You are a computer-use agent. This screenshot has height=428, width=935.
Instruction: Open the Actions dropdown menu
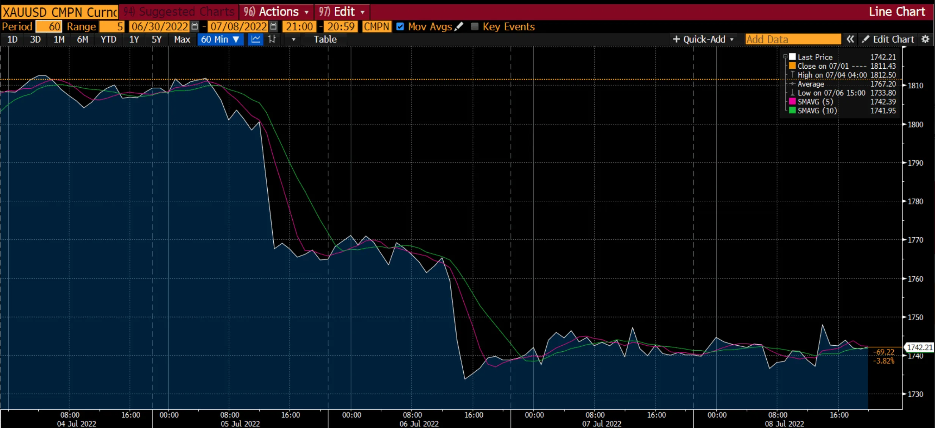click(276, 11)
